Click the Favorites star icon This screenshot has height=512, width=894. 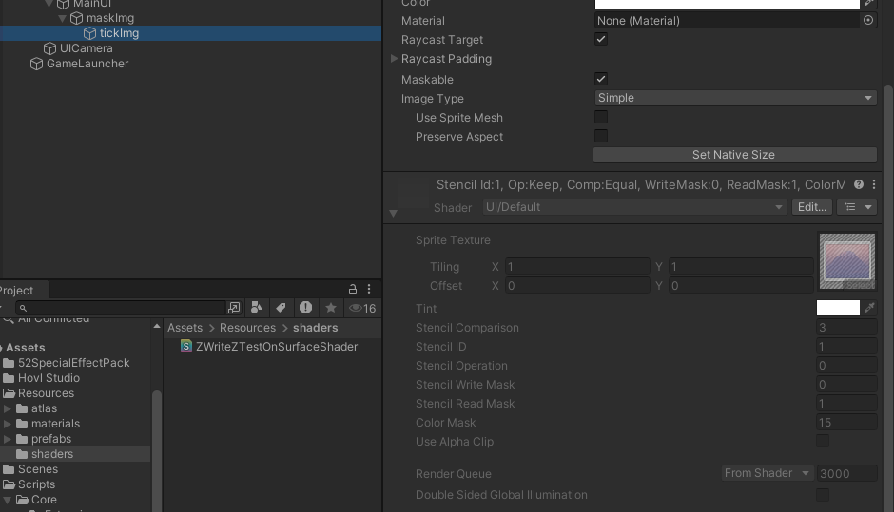coord(330,308)
